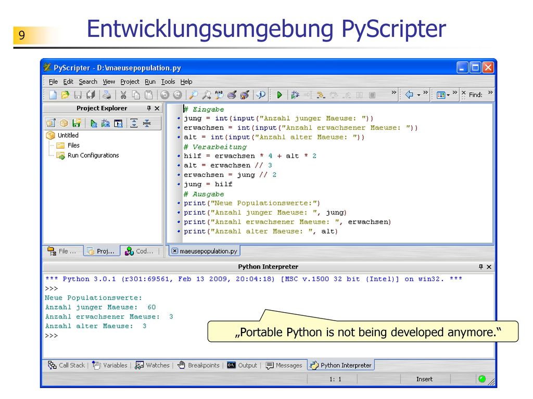Click the Debug configuration icon in Project Explorer
533x399 pixels.
pos(105,123)
